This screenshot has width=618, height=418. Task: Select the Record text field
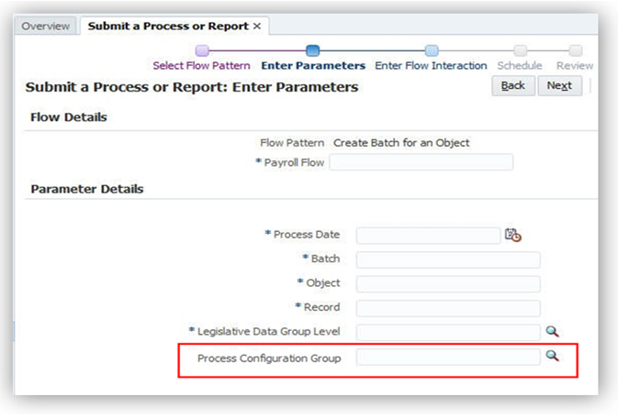coord(448,308)
